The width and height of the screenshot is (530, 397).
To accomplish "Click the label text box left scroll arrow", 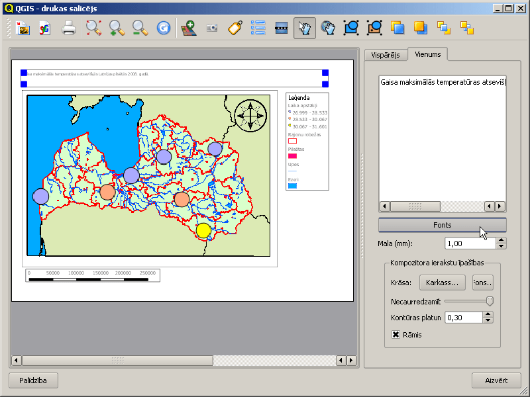I will [384, 206].
